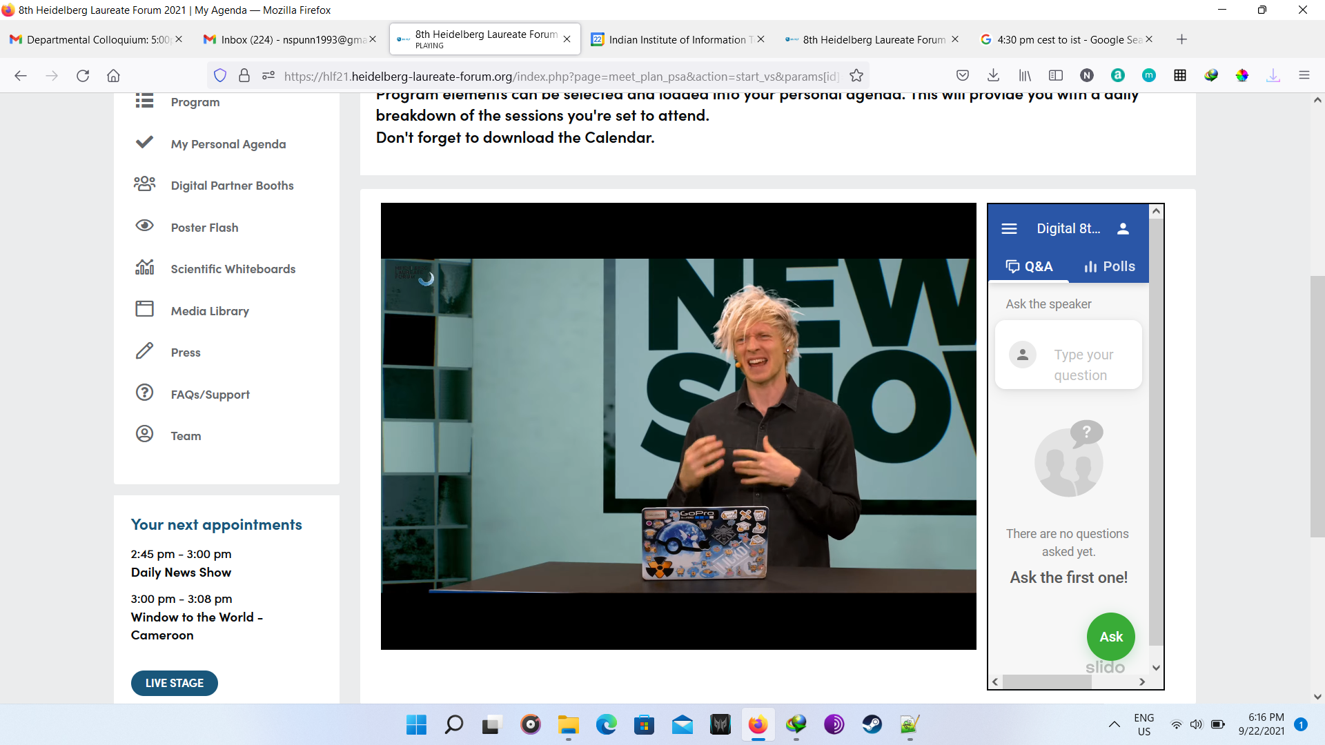Click the LIVE STAGE button
This screenshot has width=1325, height=745.
pyautogui.click(x=175, y=683)
